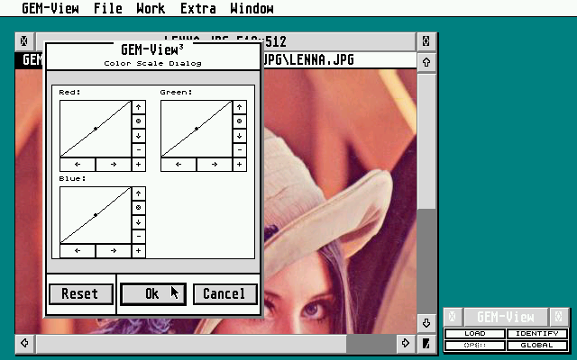
Task: Click the Blue curve plus button
Action: click(138, 250)
